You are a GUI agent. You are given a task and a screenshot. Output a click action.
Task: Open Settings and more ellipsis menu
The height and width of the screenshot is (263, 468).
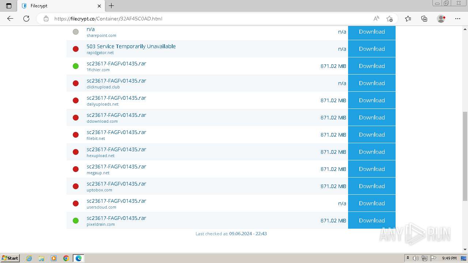[458, 19]
